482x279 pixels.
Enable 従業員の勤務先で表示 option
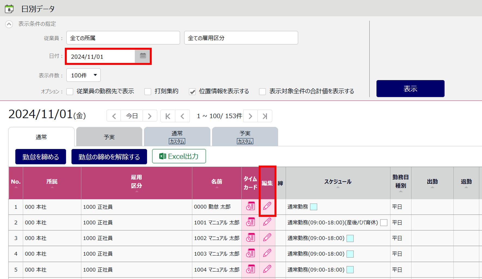point(70,91)
